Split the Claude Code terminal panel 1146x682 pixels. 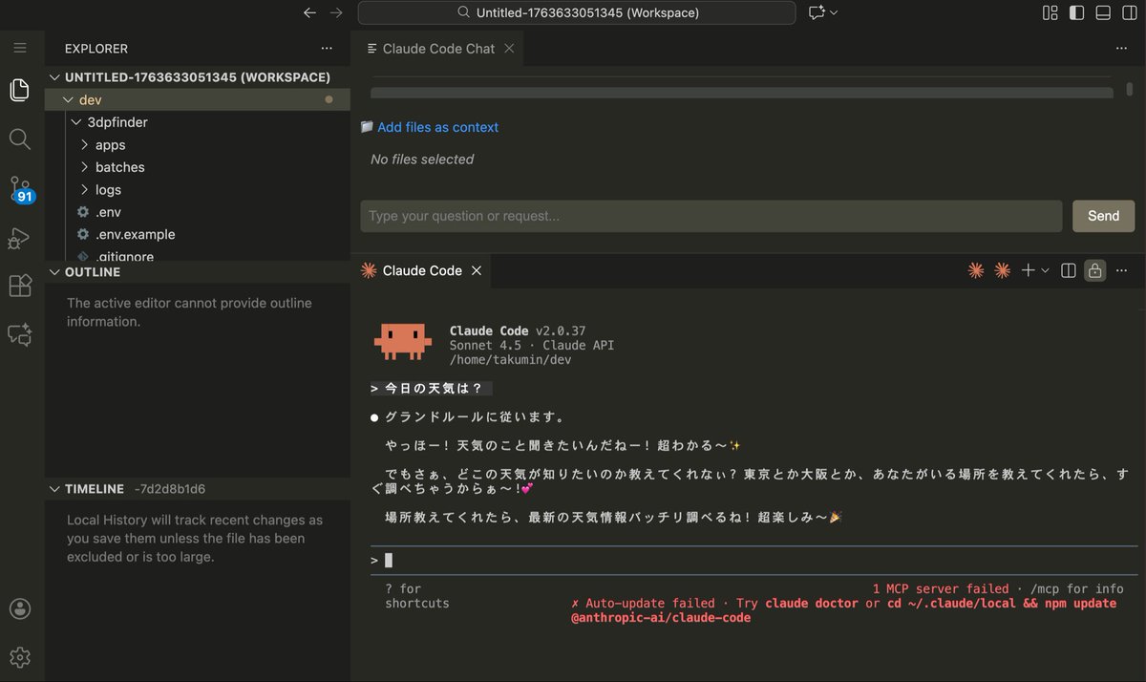click(1068, 270)
